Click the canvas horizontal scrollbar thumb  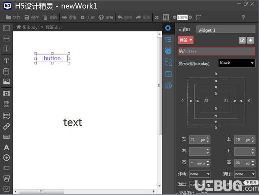41,192
